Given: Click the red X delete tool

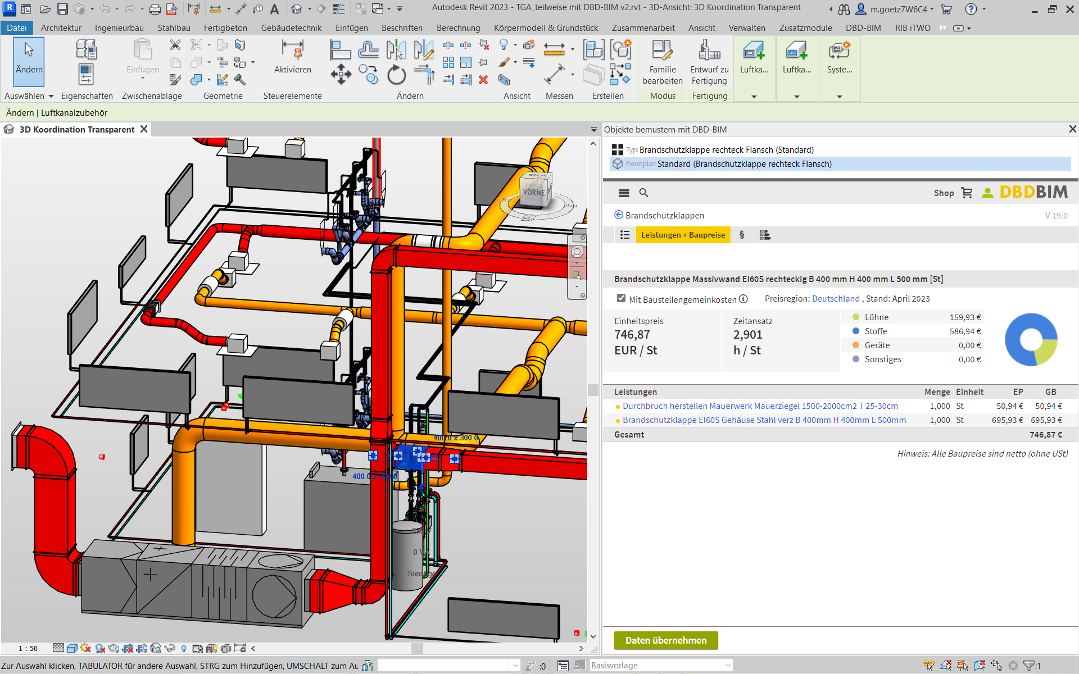Looking at the screenshot, I should (x=483, y=80).
